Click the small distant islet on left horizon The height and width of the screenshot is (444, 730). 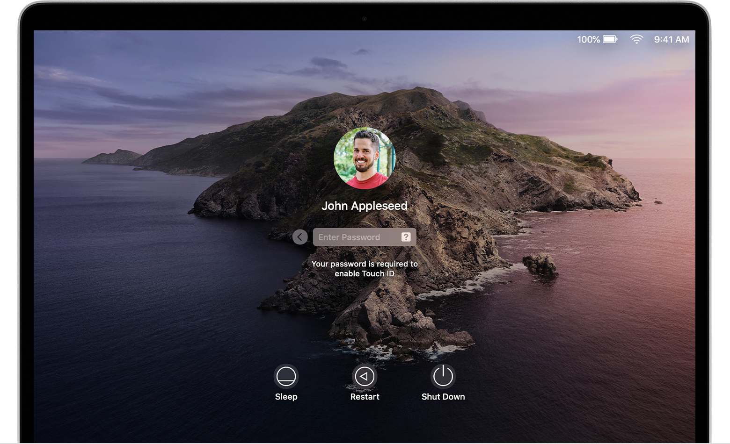(112, 158)
